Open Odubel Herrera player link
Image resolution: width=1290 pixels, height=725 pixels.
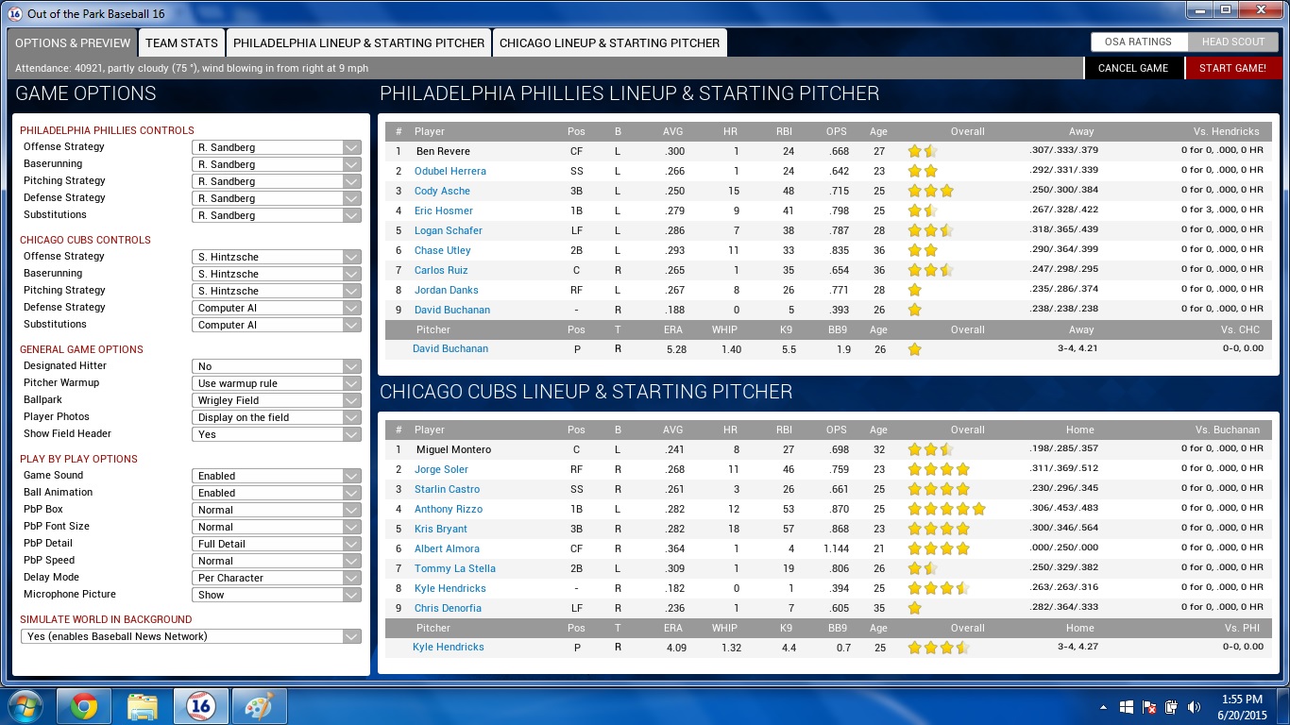tap(450, 171)
